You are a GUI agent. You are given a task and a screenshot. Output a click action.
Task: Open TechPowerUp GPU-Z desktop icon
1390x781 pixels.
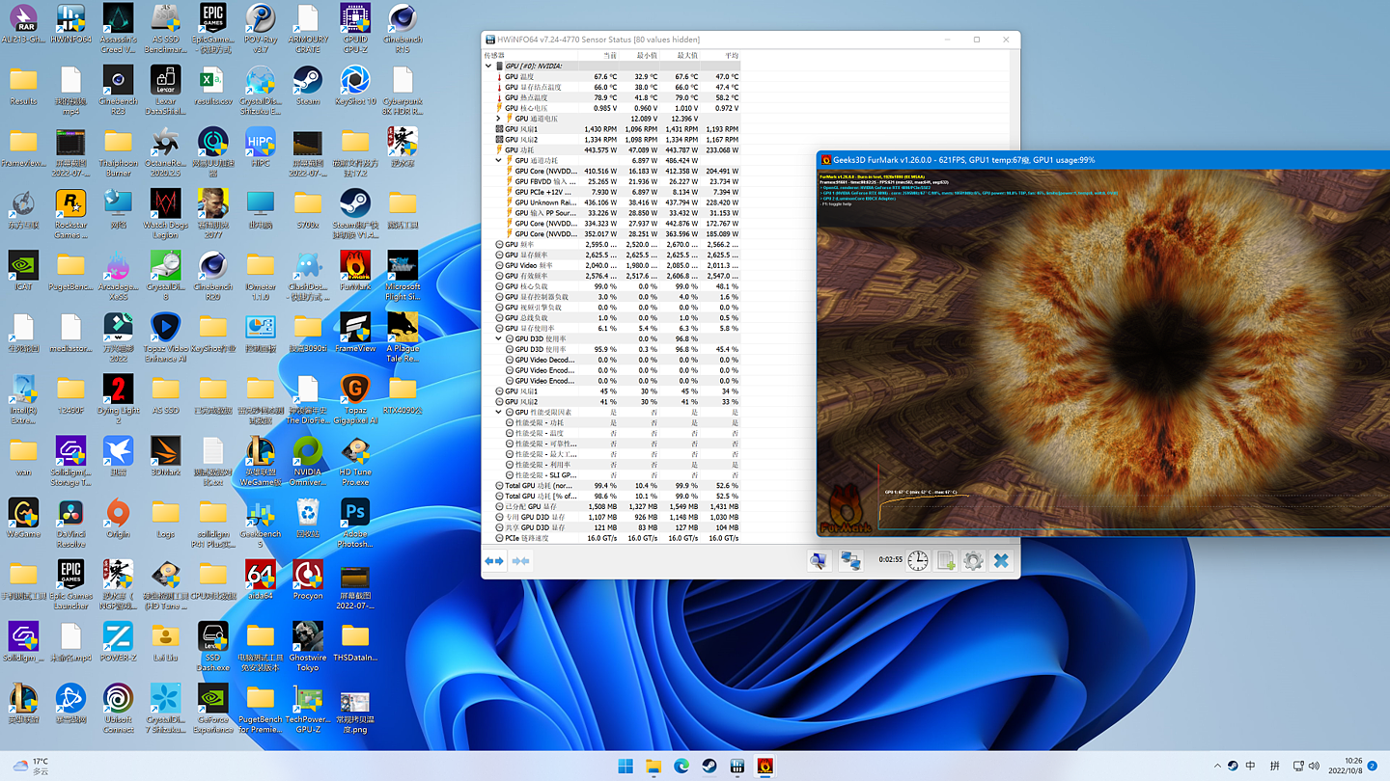[307, 707]
